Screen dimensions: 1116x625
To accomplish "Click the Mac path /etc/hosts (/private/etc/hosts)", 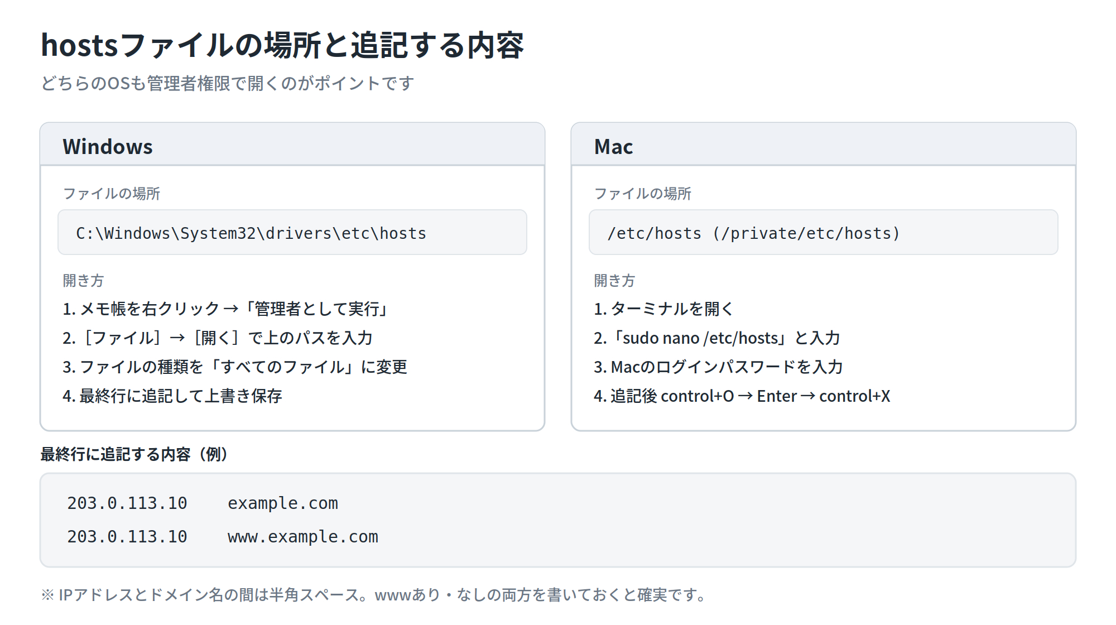I will (x=824, y=232).
